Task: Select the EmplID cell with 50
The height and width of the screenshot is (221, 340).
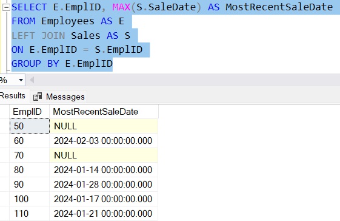Action: coord(30,126)
